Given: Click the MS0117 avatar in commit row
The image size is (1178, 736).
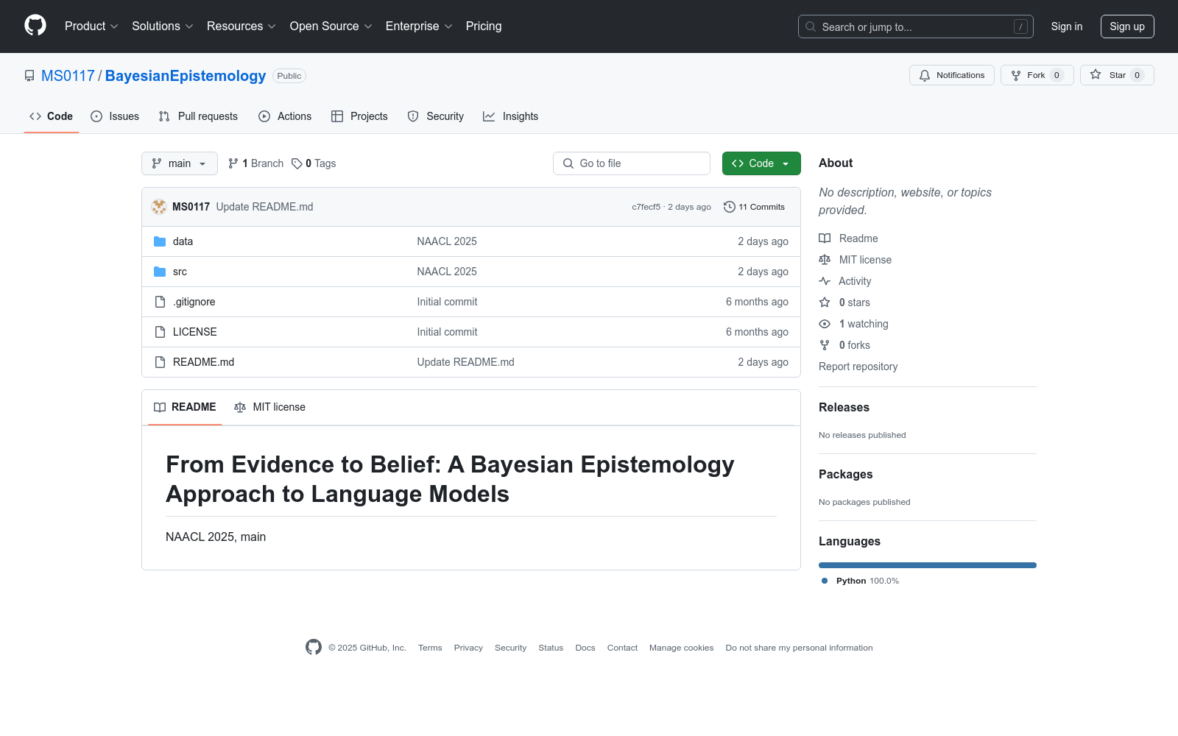Looking at the screenshot, I should tap(159, 207).
